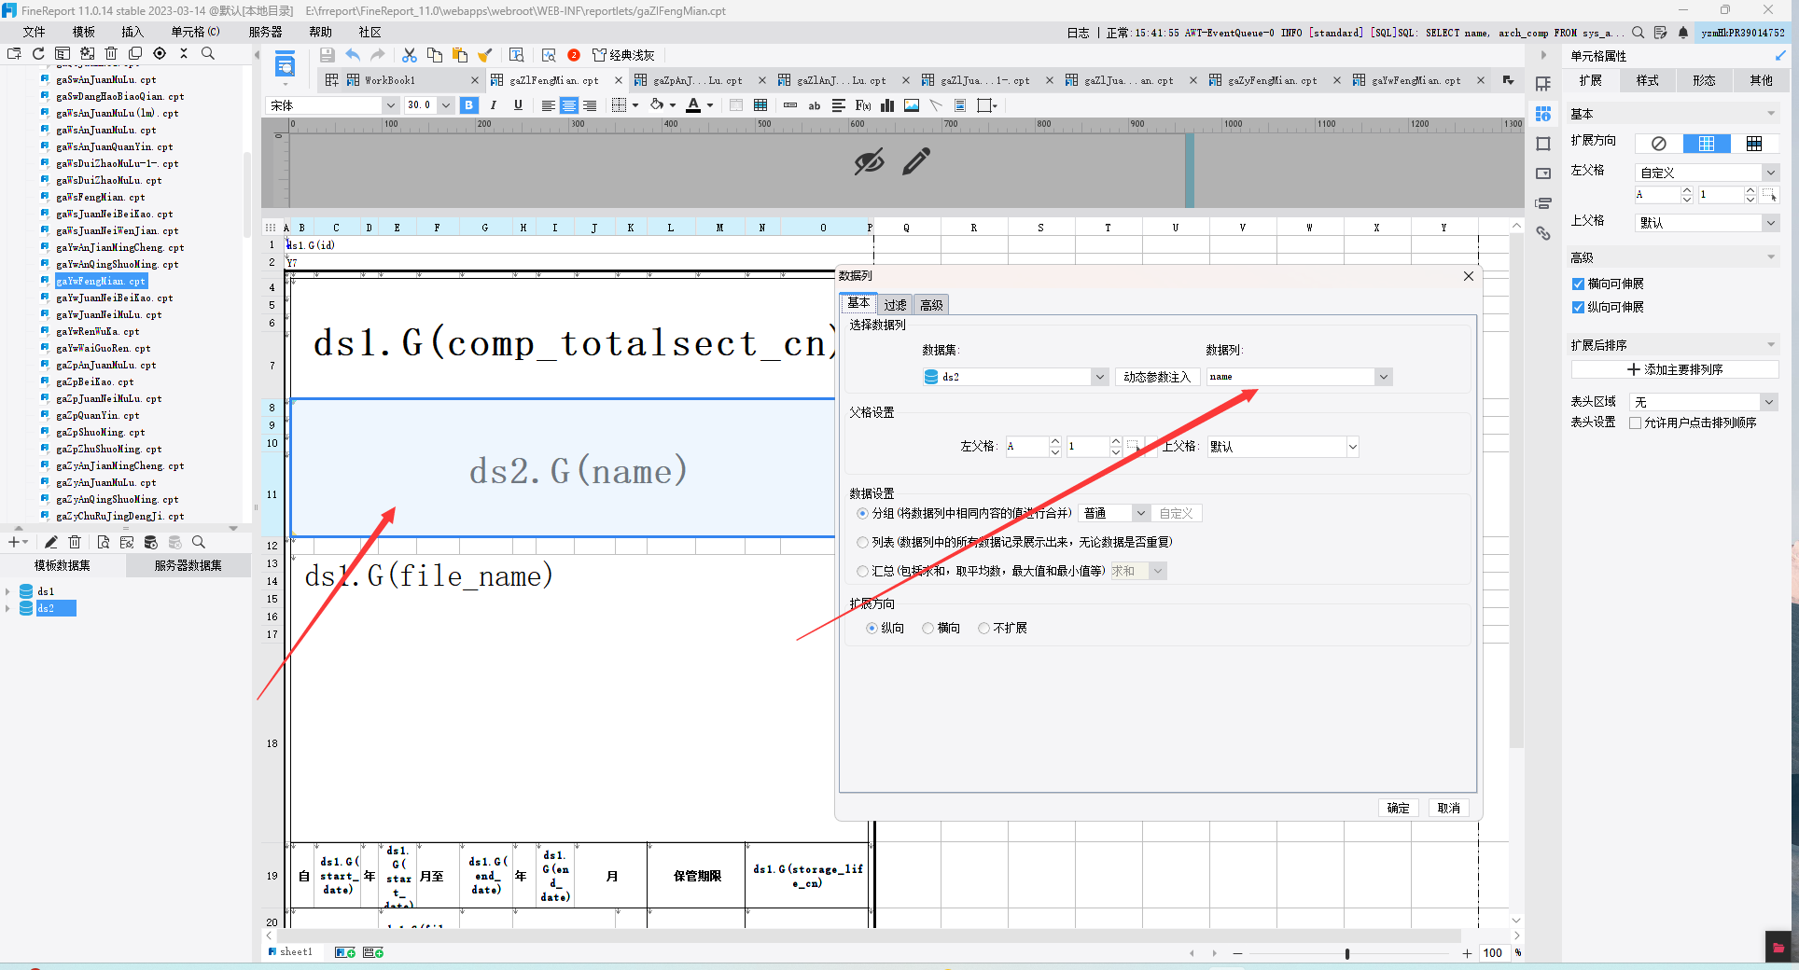Screen dimensions: 1799x970
Task: Enable 允许用户点击排列顺序 checkbox
Action: (1635, 423)
